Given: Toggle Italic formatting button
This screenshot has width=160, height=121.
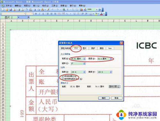Looking at the screenshot, I should (x=40, y=14).
